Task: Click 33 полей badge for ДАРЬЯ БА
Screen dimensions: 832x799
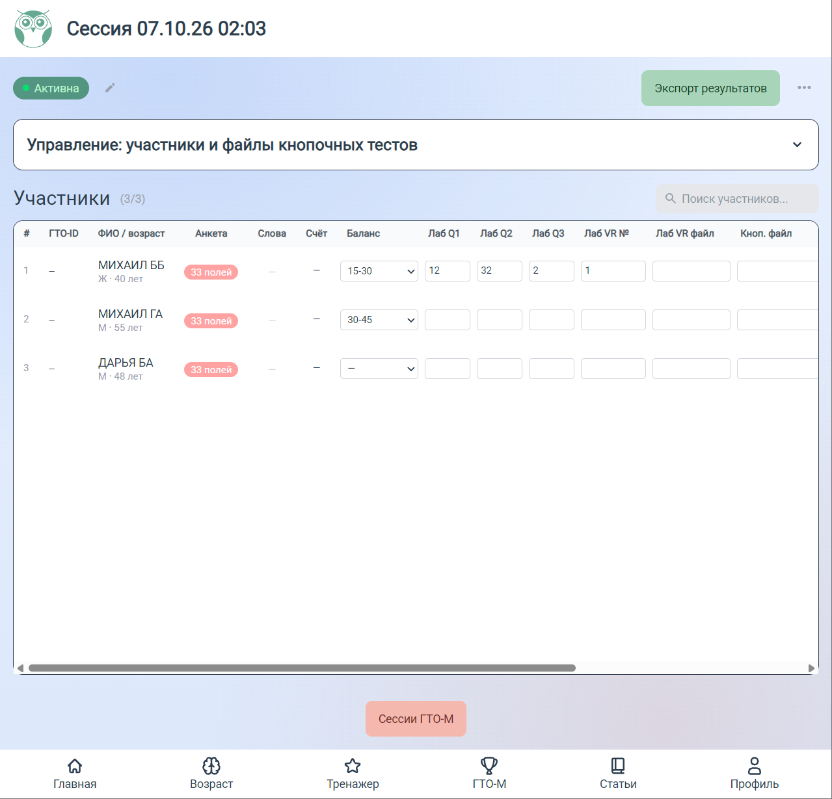Action: (x=211, y=370)
